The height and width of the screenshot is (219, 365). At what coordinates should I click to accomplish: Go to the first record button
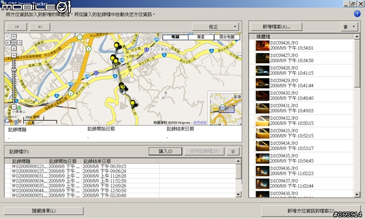17,27
